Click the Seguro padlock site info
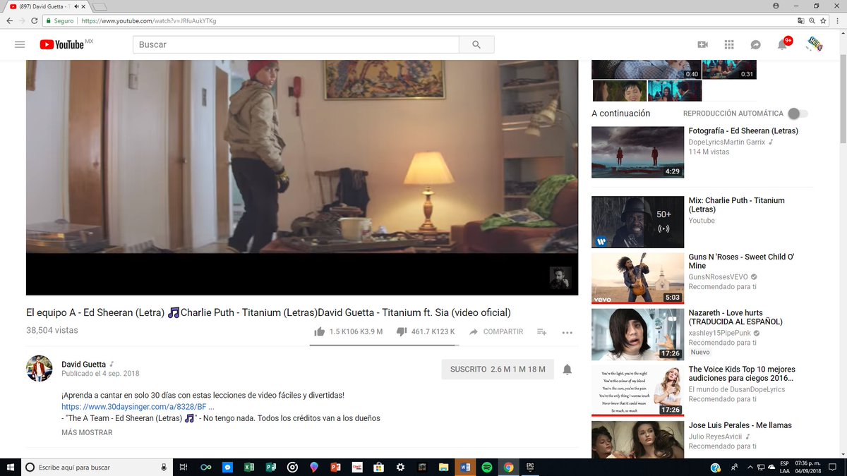Image resolution: width=847 pixels, height=476 pixels. [59, 20]
